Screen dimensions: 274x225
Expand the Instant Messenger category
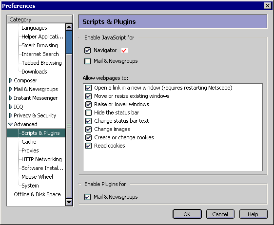[x=11, y=98]
